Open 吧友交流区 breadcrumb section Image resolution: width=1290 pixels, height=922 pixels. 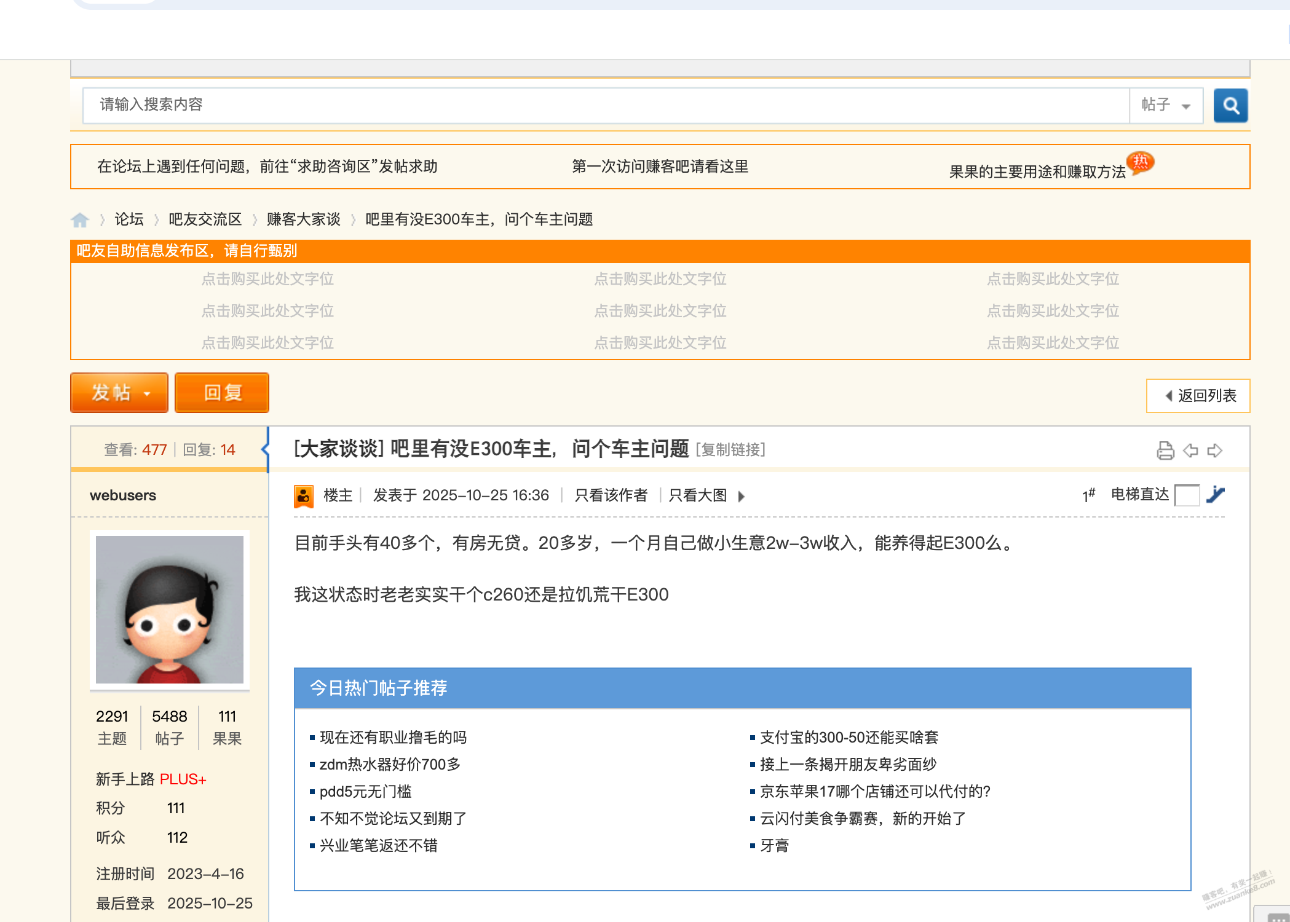pos(205,219)
